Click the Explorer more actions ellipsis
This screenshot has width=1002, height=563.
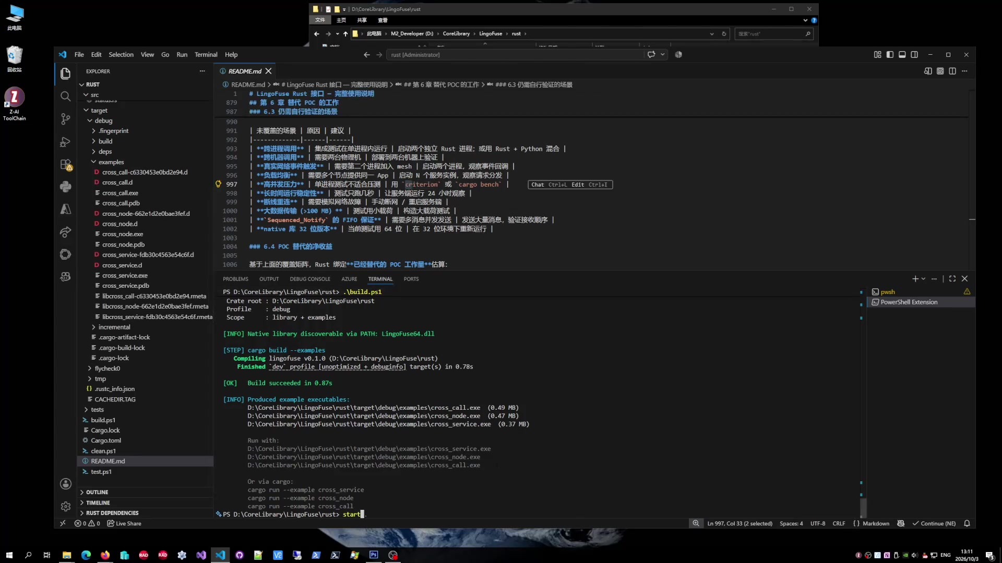click(202, 71)
